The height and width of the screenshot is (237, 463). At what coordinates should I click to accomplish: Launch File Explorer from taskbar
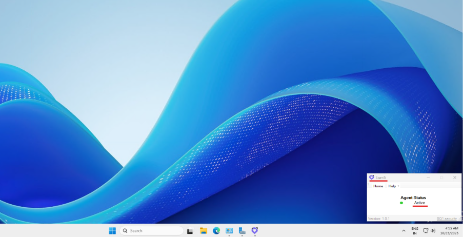tap(203, 231)
